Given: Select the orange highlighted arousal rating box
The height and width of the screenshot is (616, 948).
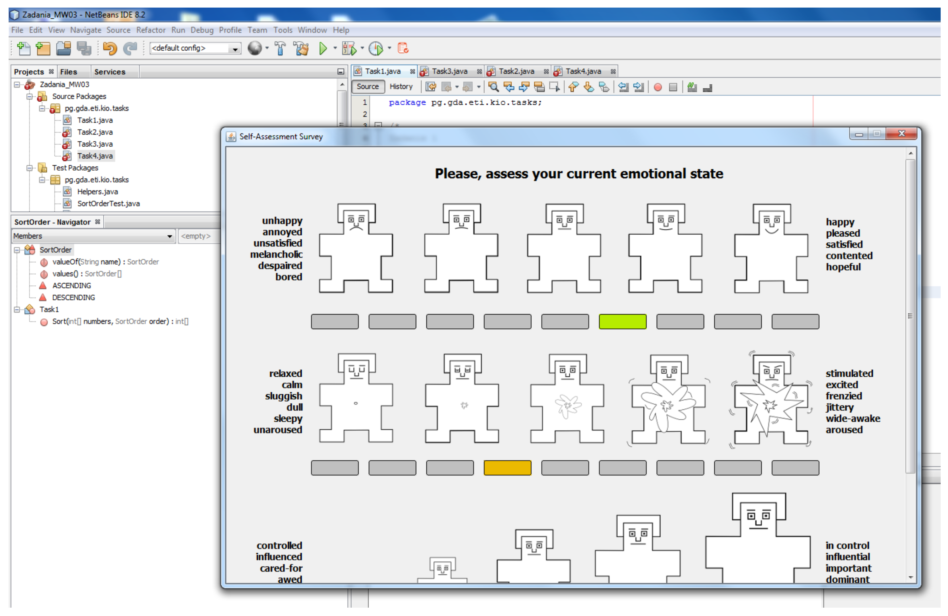Looking at the screenshot, I should point(507,468).
